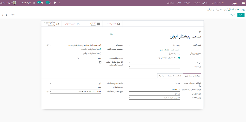Open external link beside DEFAULT_IRAN_POST_BOX
The image size is (246, 122).
coord(48,91)
